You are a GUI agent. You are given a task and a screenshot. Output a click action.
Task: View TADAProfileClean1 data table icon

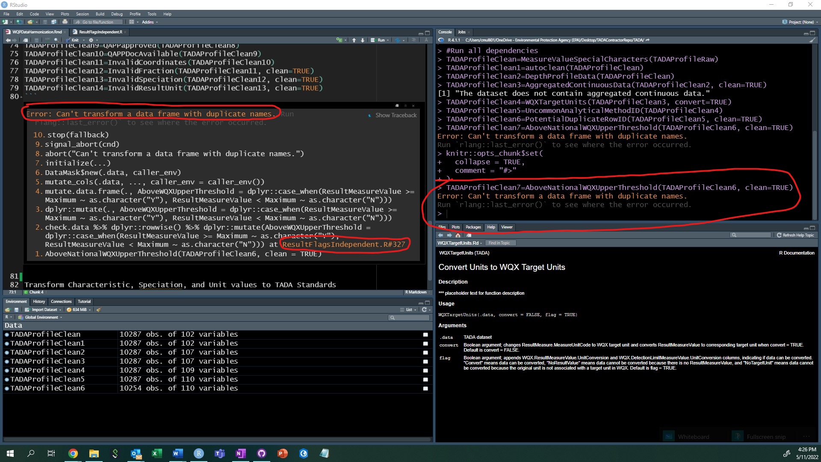pyautogui.click(x=425, y=344)
